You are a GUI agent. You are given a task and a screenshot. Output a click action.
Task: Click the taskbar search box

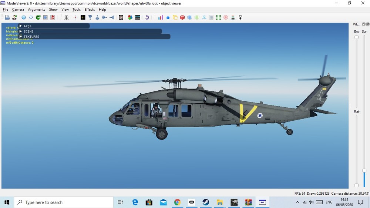pos(64,202)
